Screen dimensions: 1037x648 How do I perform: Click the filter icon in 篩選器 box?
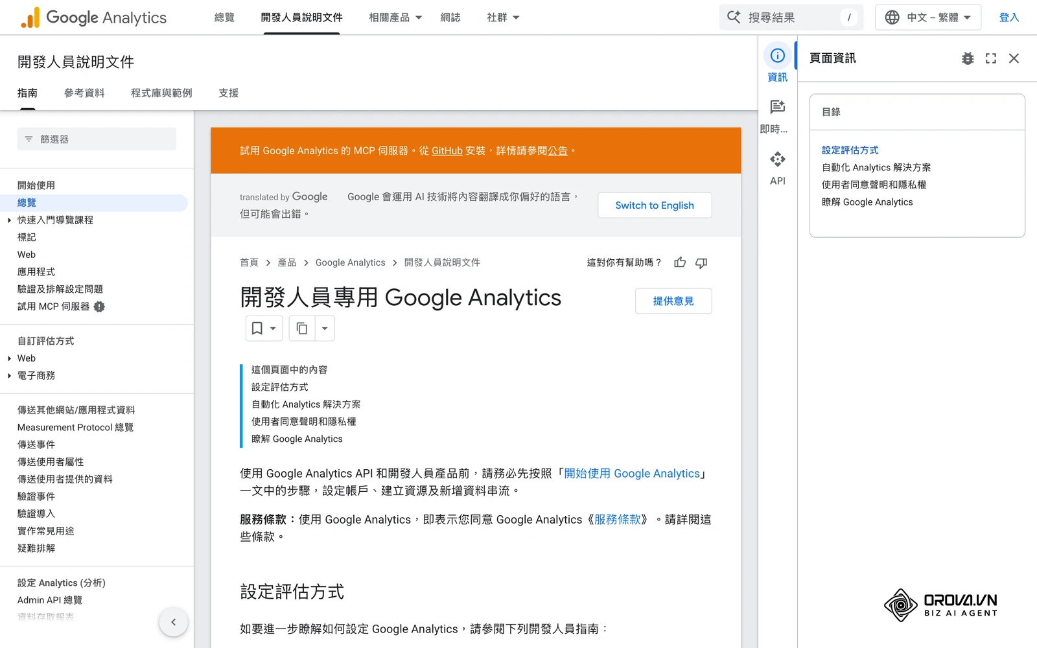[29, 139]
